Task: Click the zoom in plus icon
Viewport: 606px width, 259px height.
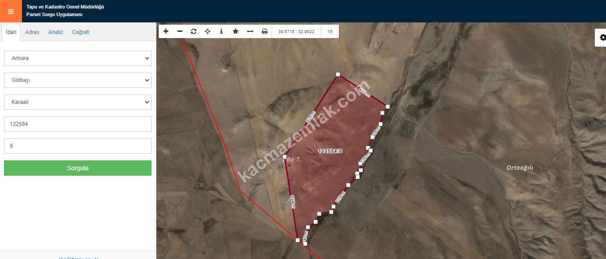Action: 166,31
